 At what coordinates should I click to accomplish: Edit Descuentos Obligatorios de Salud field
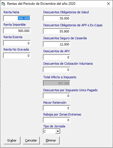[x=56, y=18]
